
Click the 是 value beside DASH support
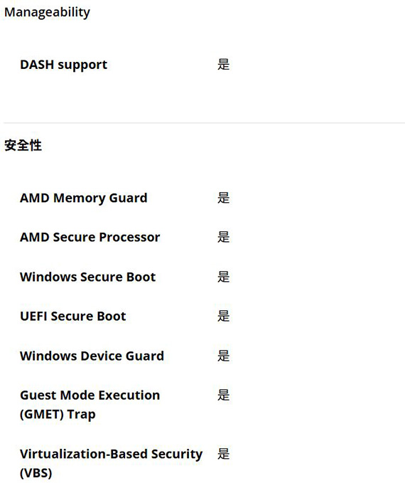223,65
